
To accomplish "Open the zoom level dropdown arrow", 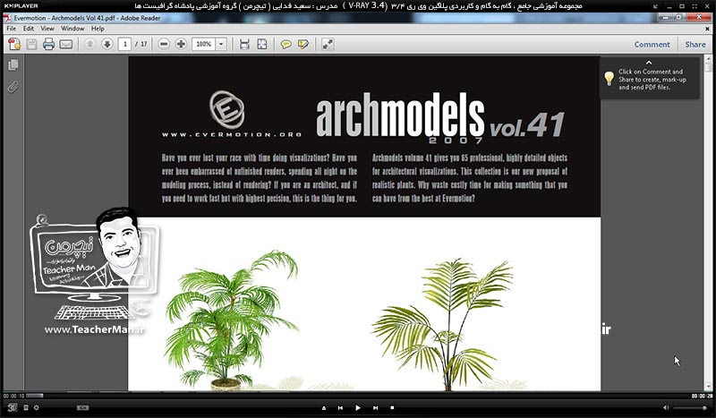I will pyautogui.click(x=221, y=44).
